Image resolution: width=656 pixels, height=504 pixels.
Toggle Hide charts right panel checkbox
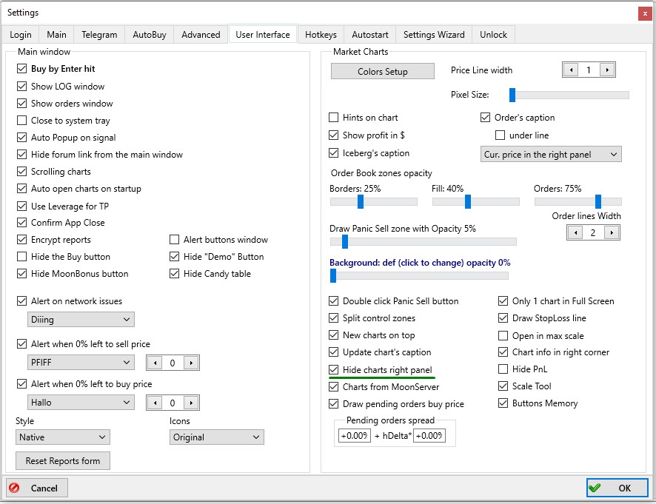pos(334,370)
